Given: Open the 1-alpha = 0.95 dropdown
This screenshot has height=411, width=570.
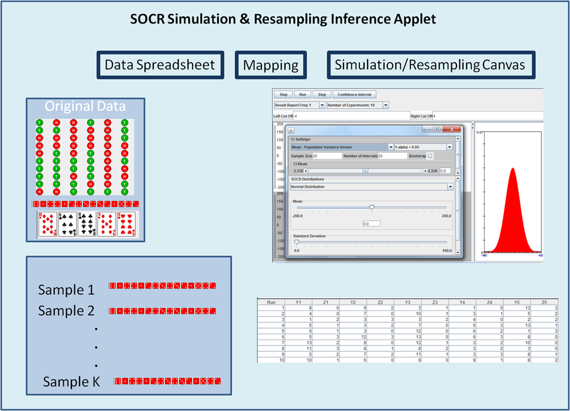Looking at the screenshot, I should pos(449,147).
